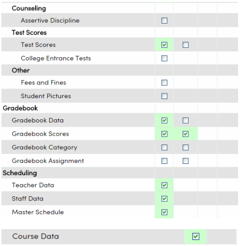Uncheck the Teacher Data checkbox

point(165,185)
